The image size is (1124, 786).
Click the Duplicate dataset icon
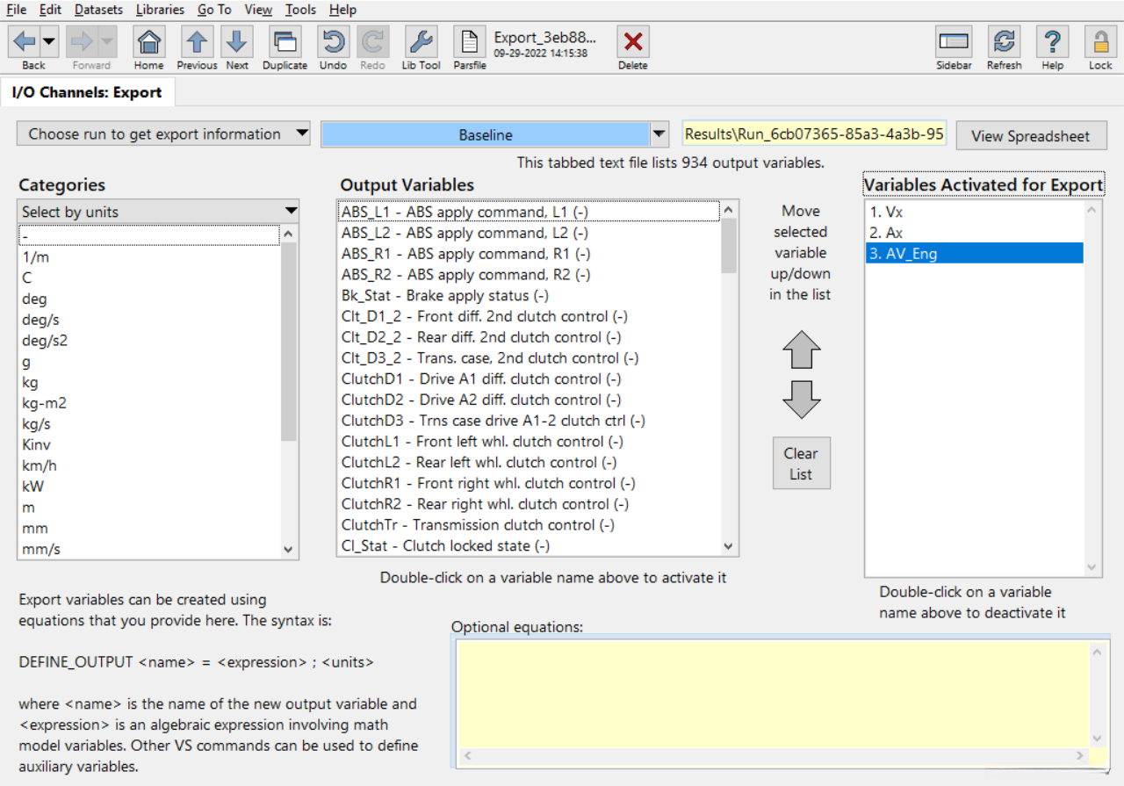point(285,42)
